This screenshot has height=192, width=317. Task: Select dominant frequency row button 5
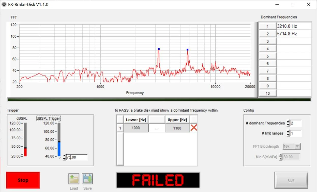click(x=268, y=56)
